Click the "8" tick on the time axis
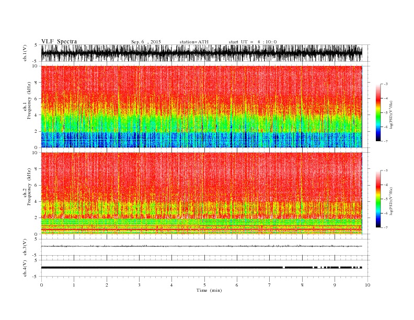Viewport: 414px width, 320px height. (302, 285)
